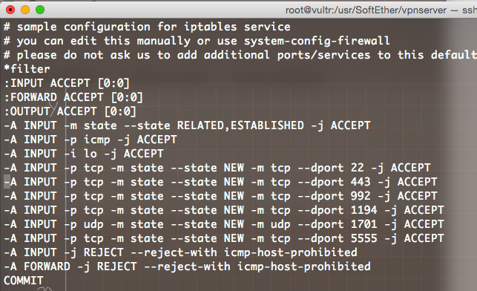Click the red close window button

(x=10, y=10)
